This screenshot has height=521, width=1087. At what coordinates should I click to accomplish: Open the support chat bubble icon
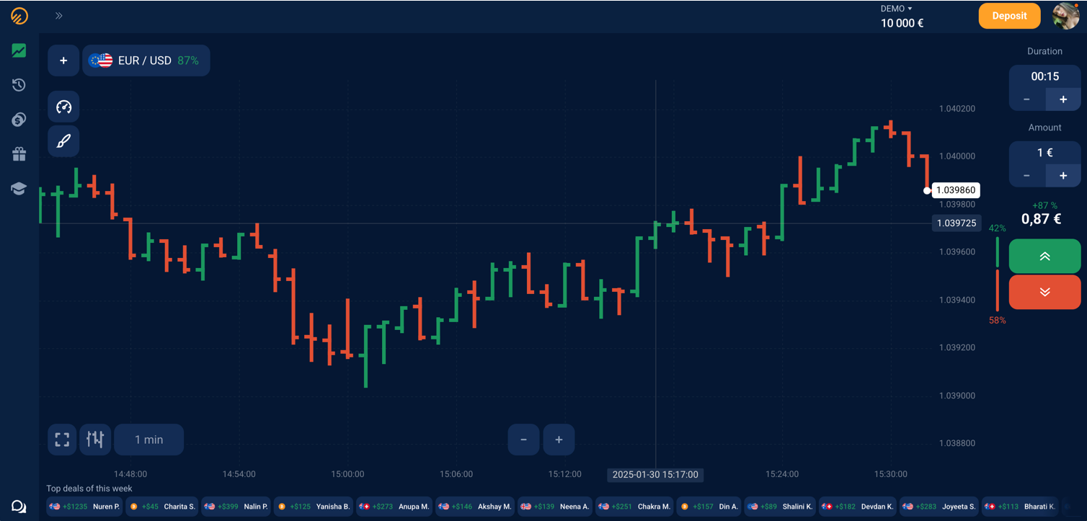click(x=19, y=507)
